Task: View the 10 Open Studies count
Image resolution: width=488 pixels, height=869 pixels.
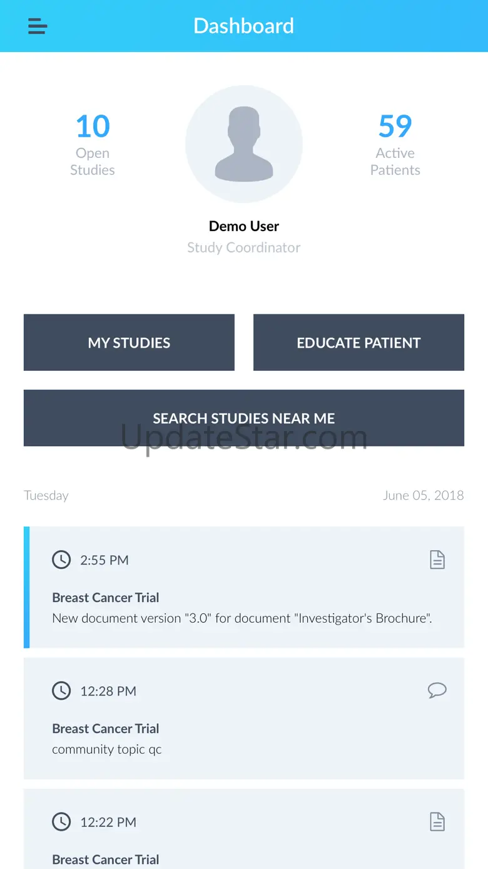Action: coord(93,143)
